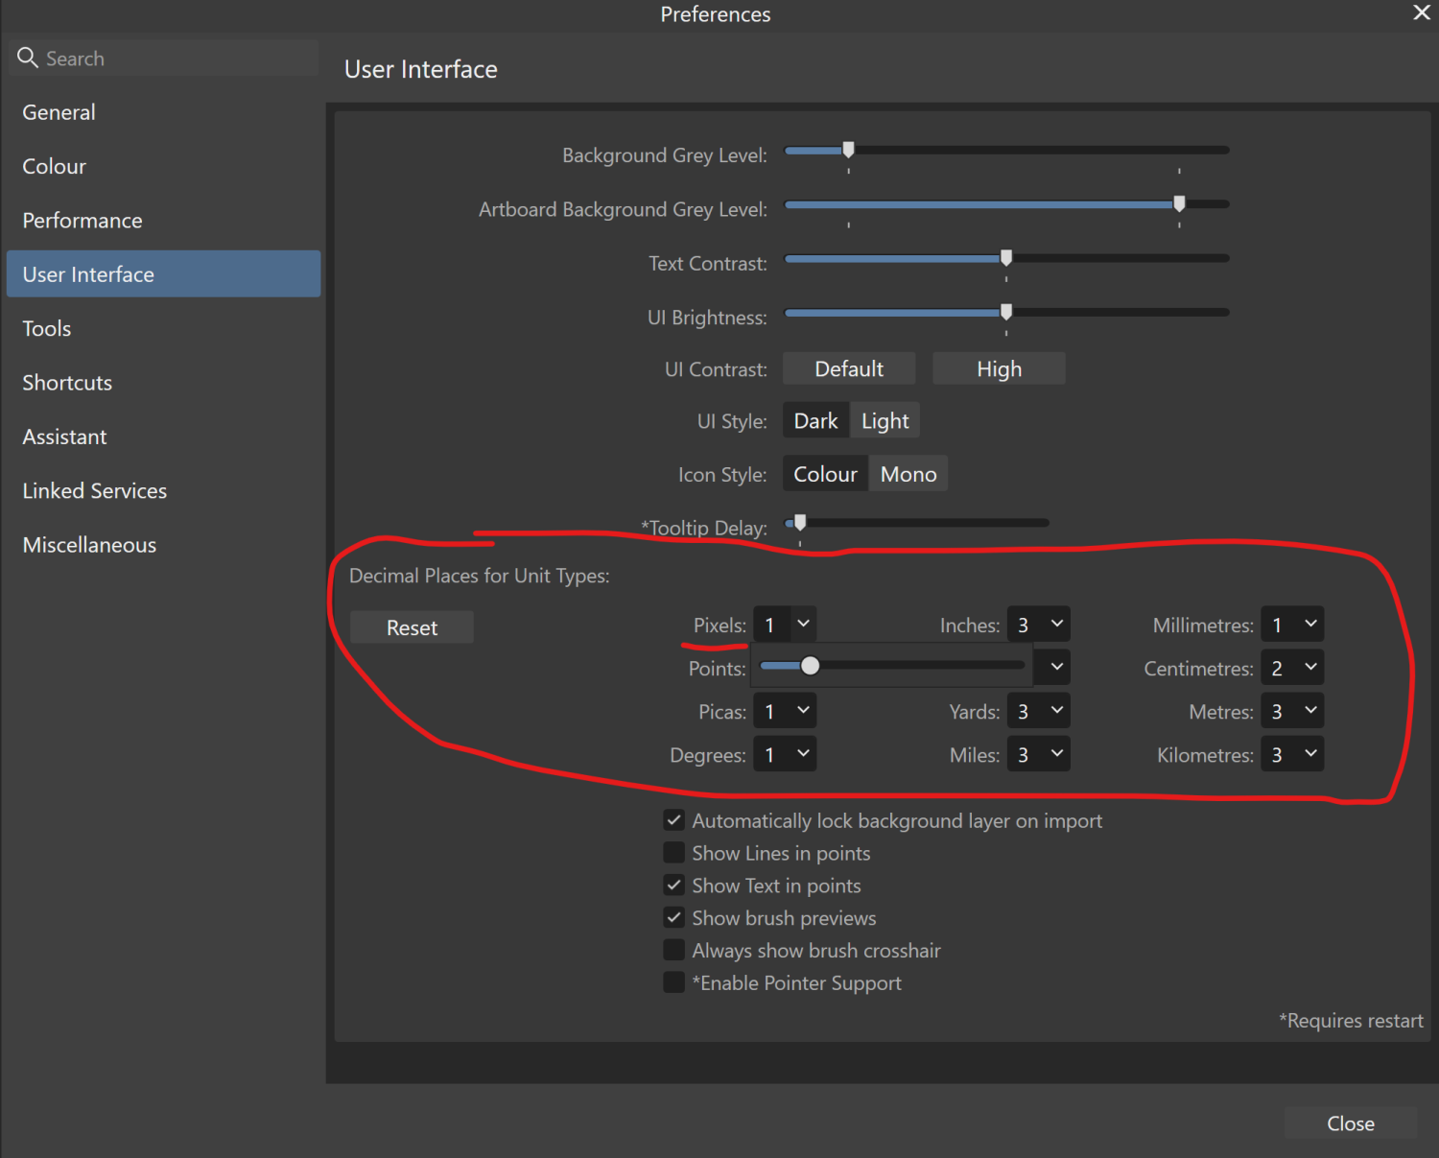The image size is (1439, 1158).
Task: Open the Inches decimal places dropdown
Action: pyautogui.click(x=1039, y=624)
